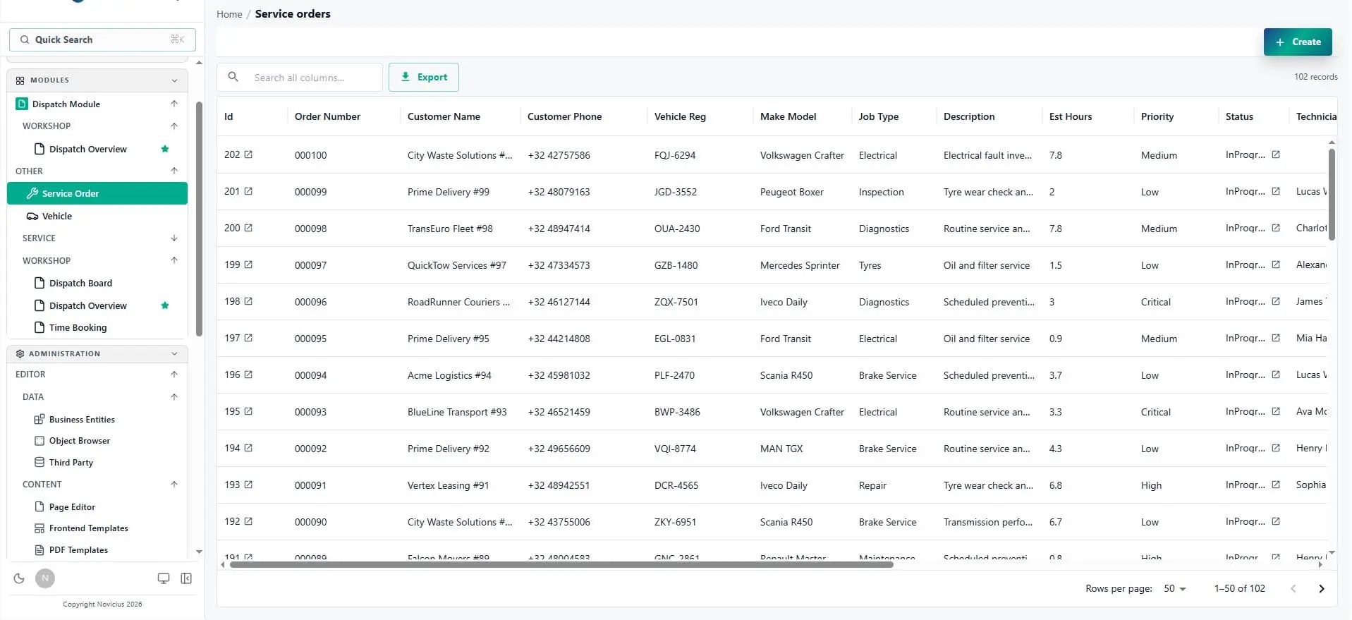
Task: Toggle favorite star on first Dispatch Overview
Action: point(165,149)
